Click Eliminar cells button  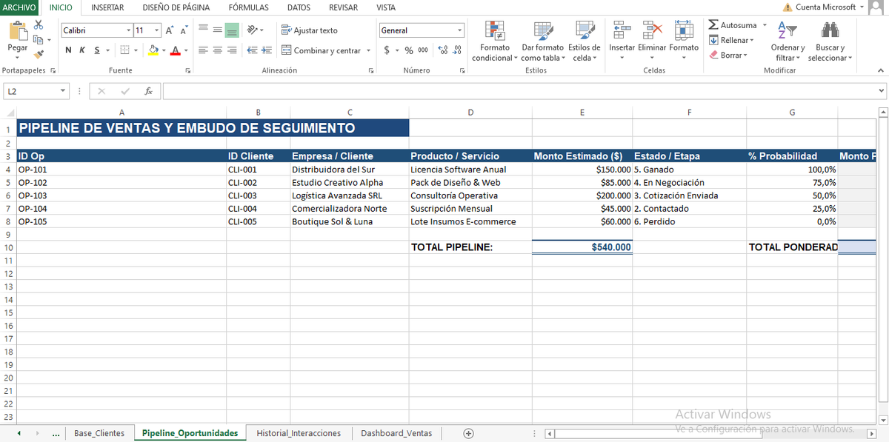click(652, 41)
